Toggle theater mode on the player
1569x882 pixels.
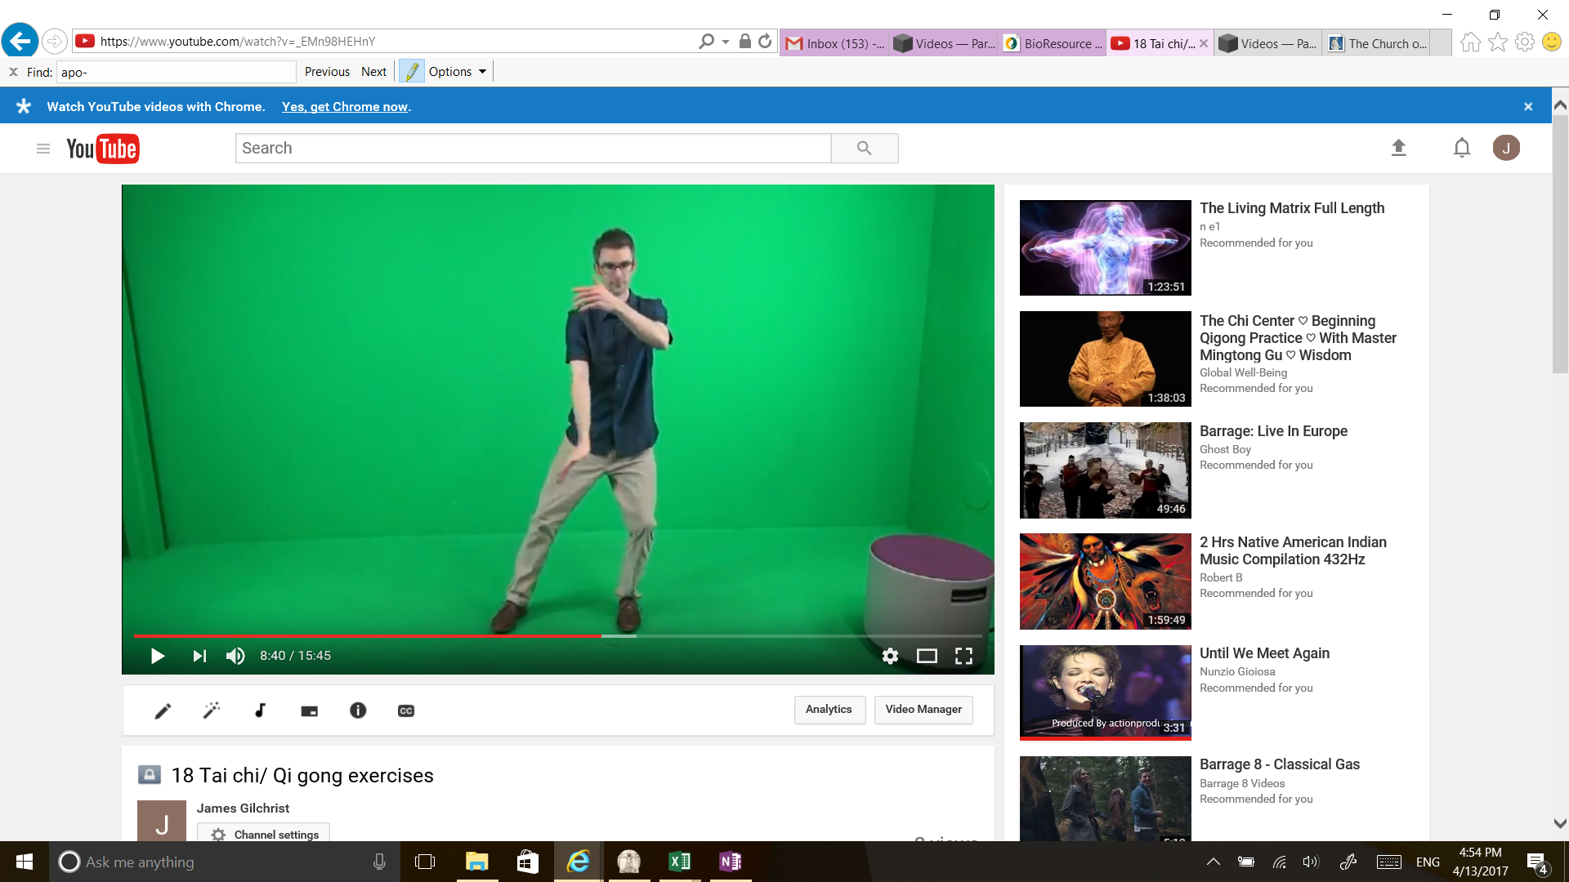coord(927,656)
